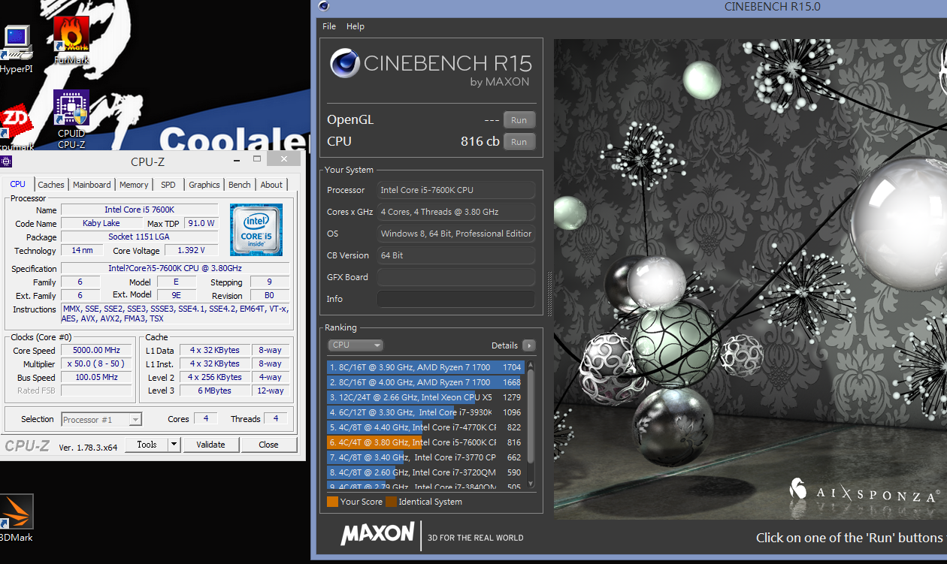Select ranking row 3 Intel Xeon CPU X5
The width and height of the screenshot is (947, 564).
point(425,397)
